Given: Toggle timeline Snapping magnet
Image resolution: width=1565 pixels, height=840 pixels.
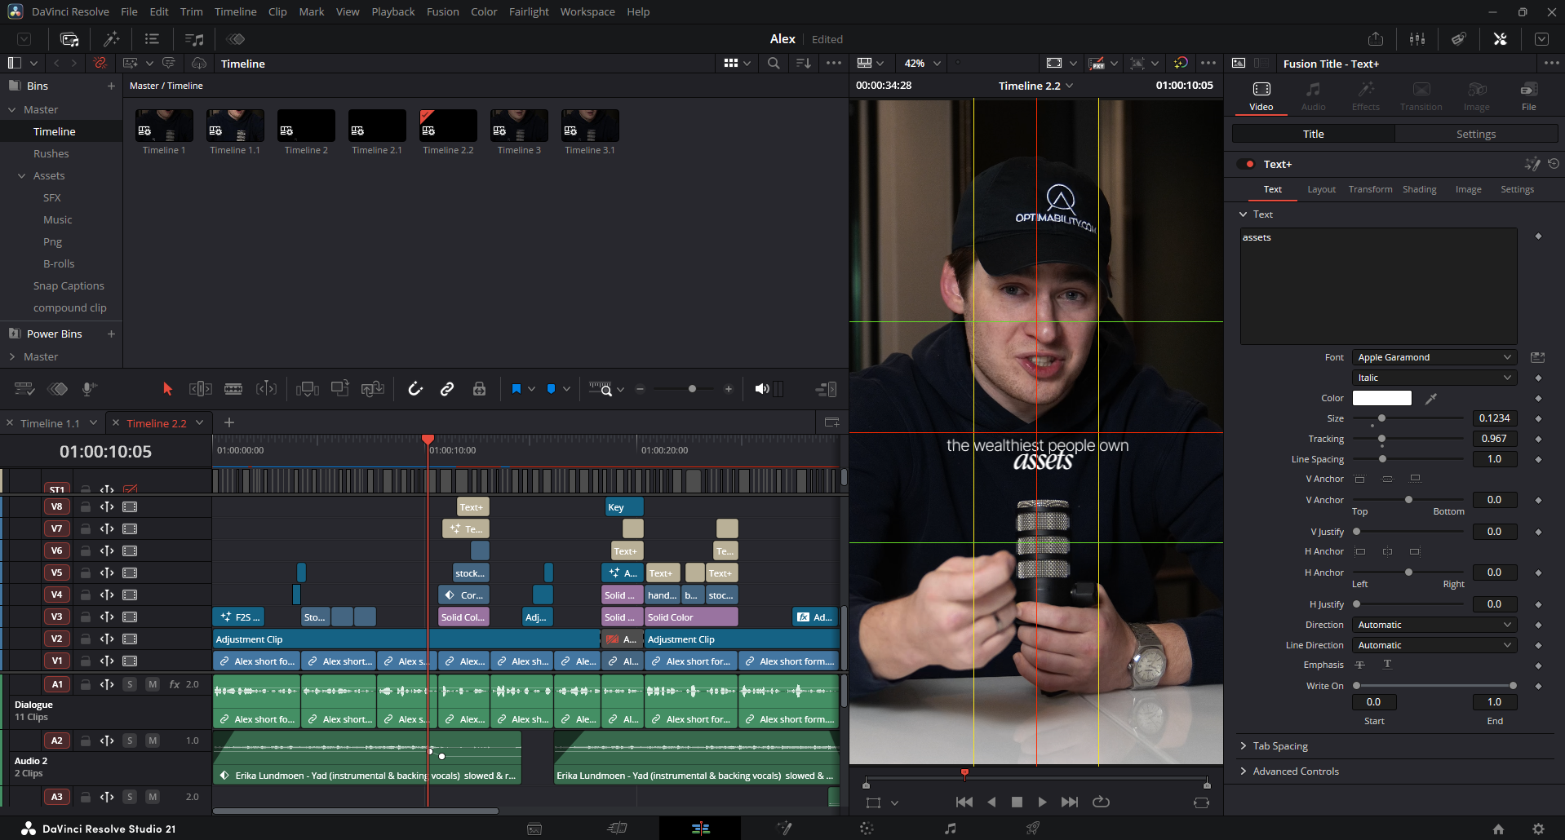Looking at the screenshot, I should click(415, 389).
